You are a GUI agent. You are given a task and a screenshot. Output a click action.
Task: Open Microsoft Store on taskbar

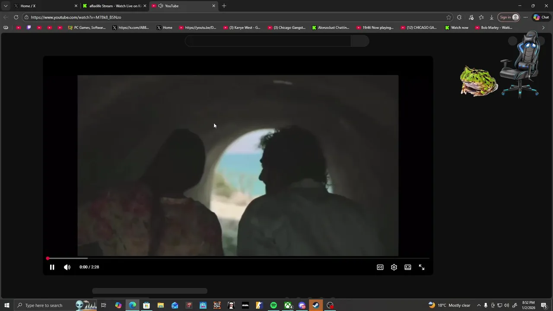click(146, 305)
